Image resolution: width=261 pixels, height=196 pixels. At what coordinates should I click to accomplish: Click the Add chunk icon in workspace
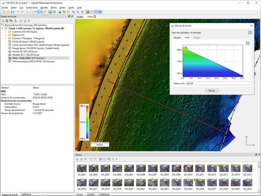[3, 21]
